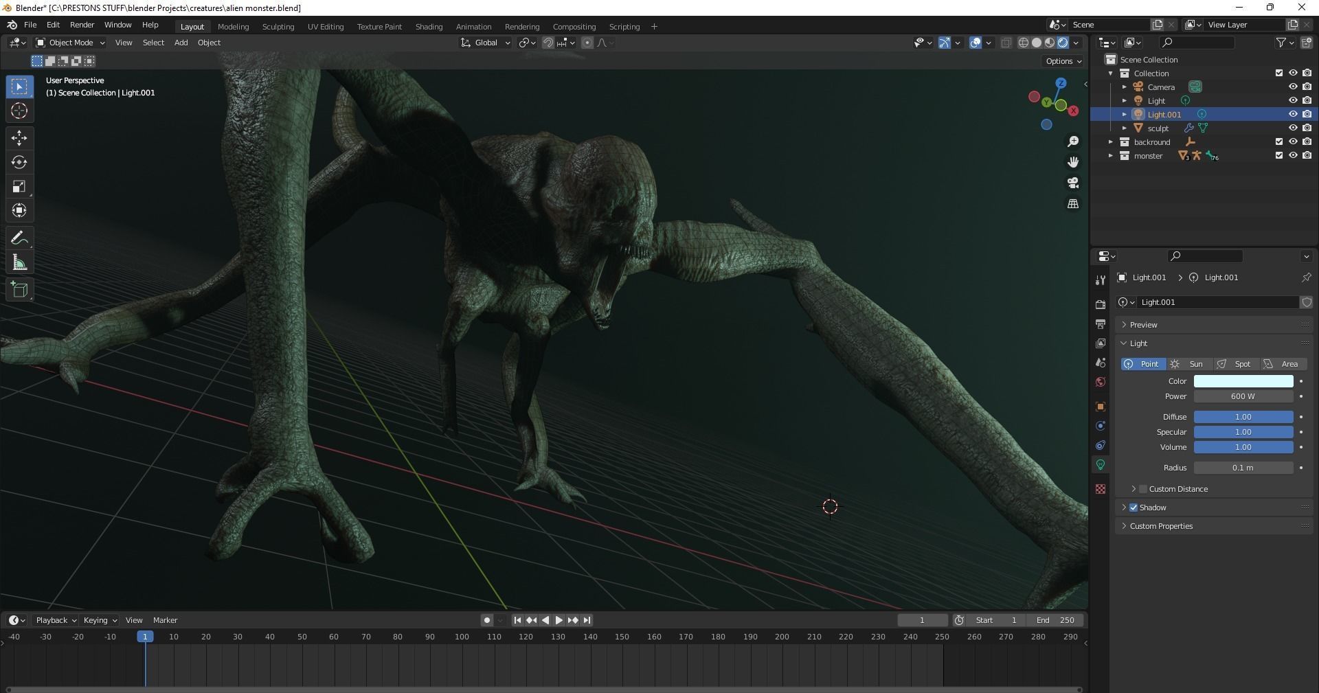Viewport: 1319px width, 693px height.
Task: Switch to UV Editing workspace tab
Action: (x=326, y=27)
